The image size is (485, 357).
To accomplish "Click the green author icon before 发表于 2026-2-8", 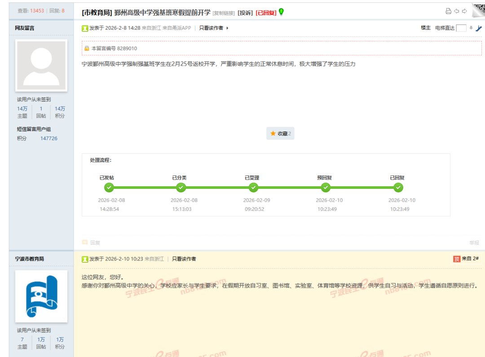I will [85, 28].
